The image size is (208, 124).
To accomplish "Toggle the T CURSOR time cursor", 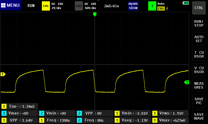I will 199,55.
